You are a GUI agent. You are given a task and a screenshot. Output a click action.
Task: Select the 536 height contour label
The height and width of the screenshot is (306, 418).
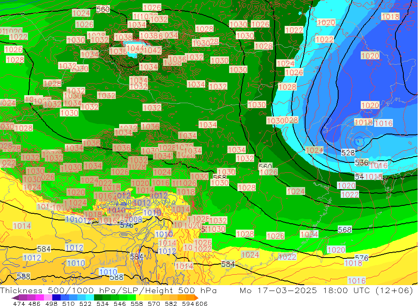[x=362, y=162]
